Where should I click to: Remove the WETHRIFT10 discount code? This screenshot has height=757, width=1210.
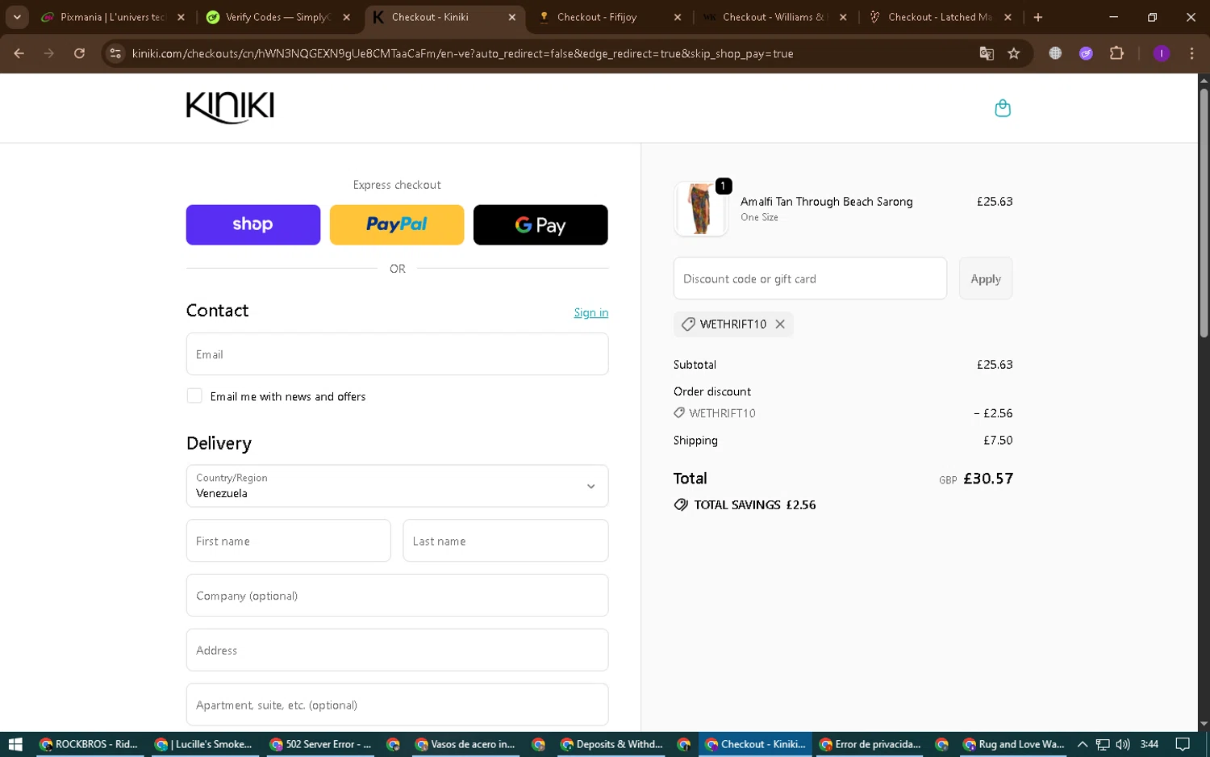(x=780, y=324)
